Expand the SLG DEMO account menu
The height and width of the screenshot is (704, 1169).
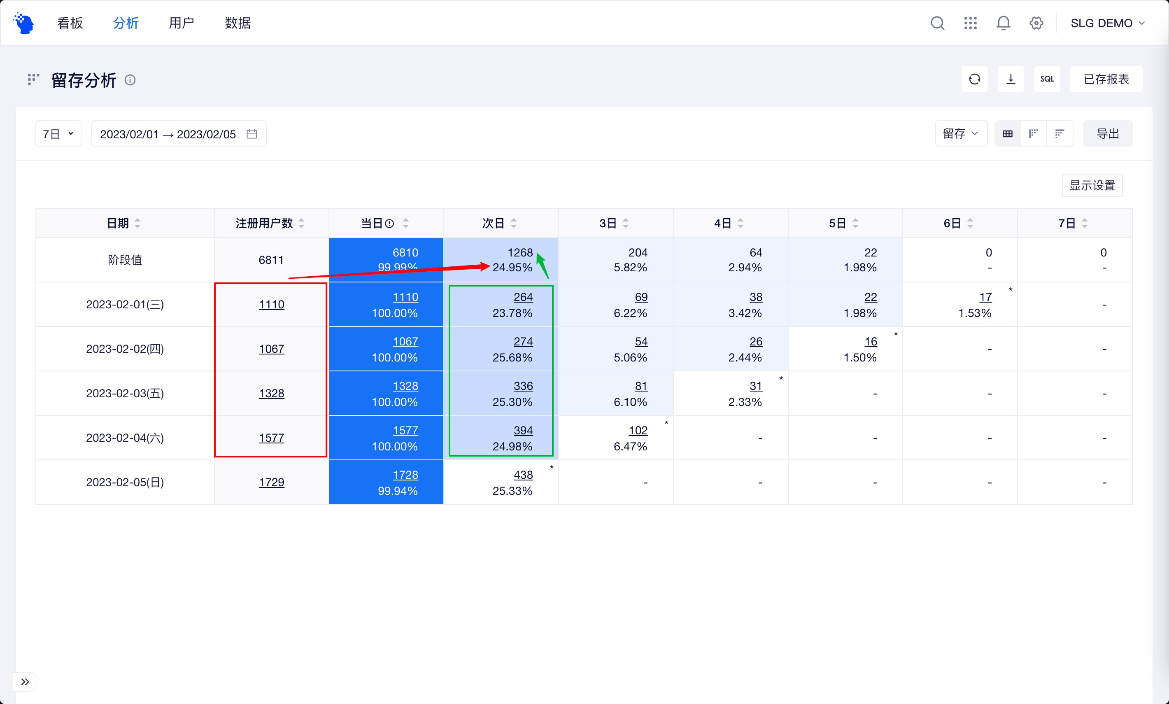(x=1108, y=23)
